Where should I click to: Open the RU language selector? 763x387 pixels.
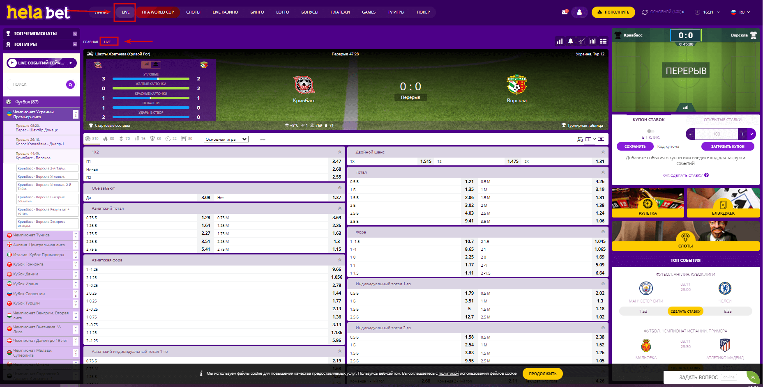(740, 12)
